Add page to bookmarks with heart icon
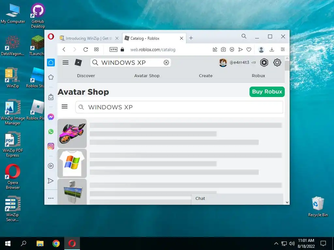 click(249, 49)
